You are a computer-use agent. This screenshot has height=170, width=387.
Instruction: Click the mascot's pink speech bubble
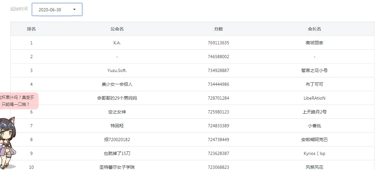[x=19, y=101]
